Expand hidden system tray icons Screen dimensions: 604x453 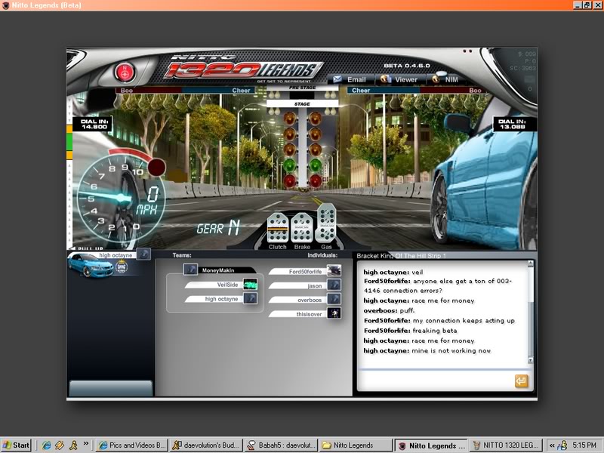pyautogui.click(x=552, y=445)
